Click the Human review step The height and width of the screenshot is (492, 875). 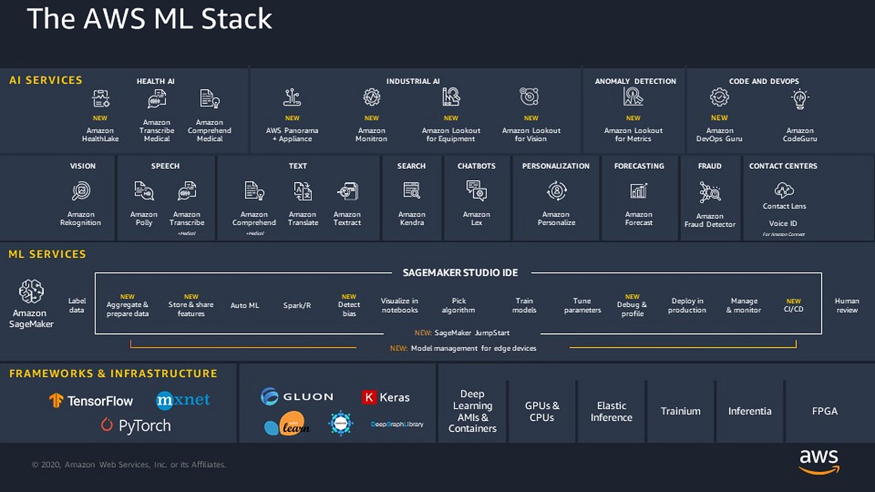847,305
